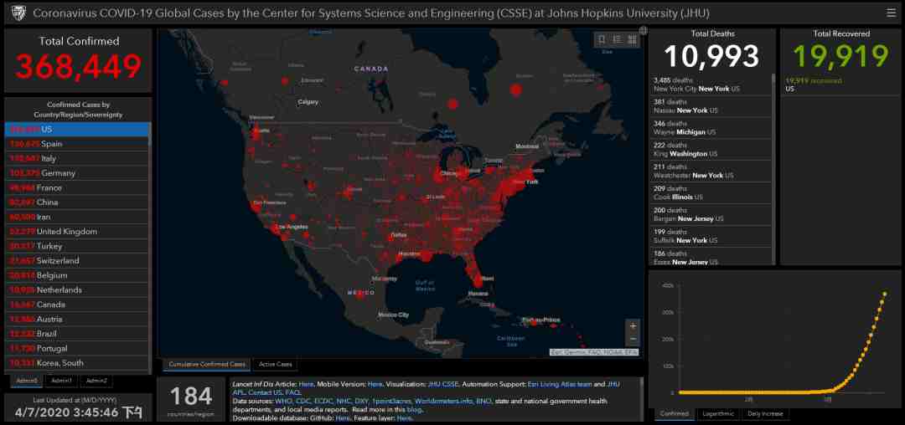Select Belgium in the country list
This screenshot has width=905, height=425.
coord(76,275)
